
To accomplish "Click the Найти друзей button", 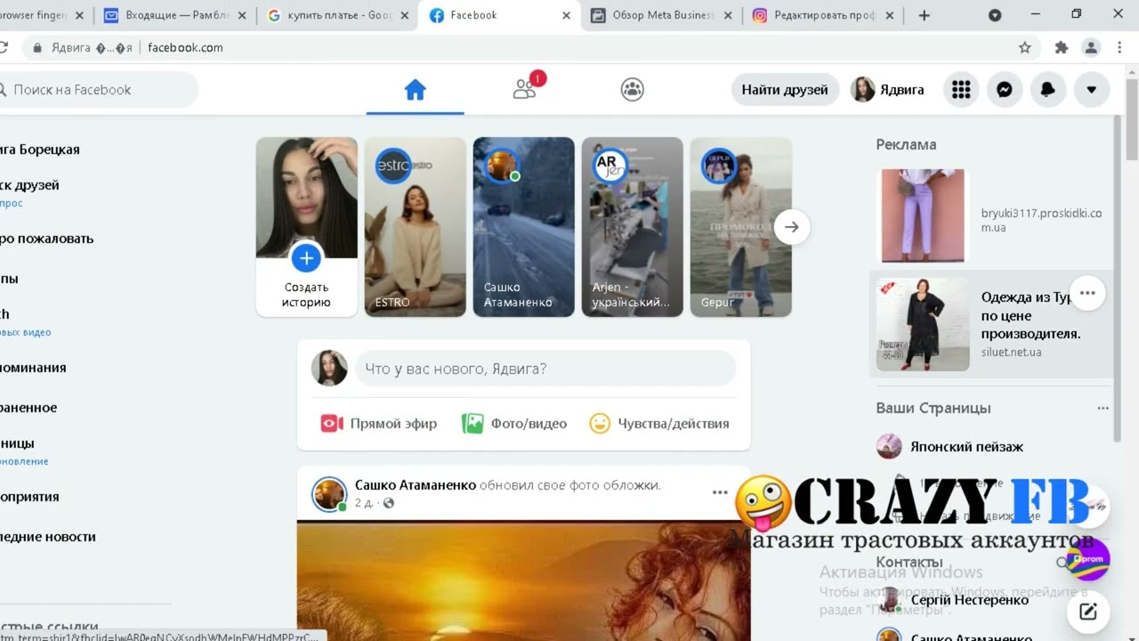I will pos(785,89).
